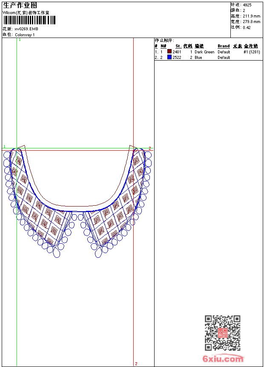Viewport: 264px width, 367px height.
Task: Select the Dark Green description in row 1
Action: (204, 52)
